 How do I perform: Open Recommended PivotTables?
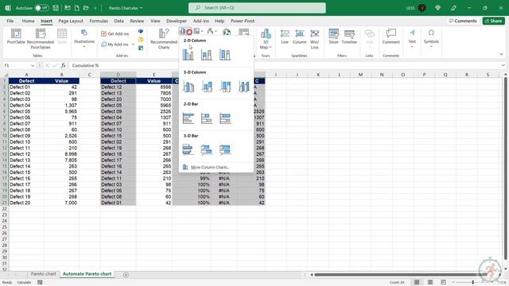point(41,39)
